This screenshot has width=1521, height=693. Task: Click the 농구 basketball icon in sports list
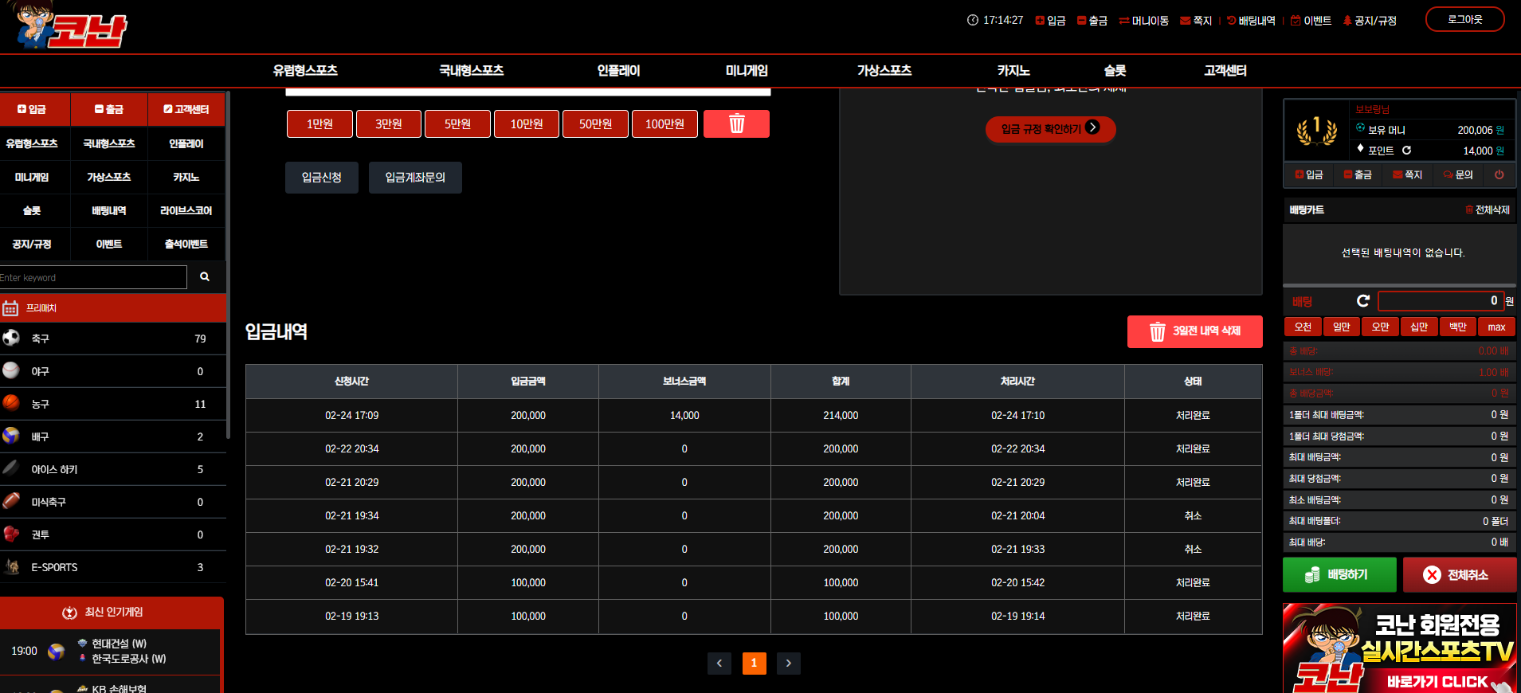pyautogui.click(x=11, y=403)
